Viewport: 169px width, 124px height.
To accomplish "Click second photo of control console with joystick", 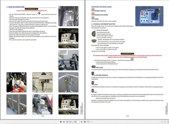I will click(x=68, y=38).
